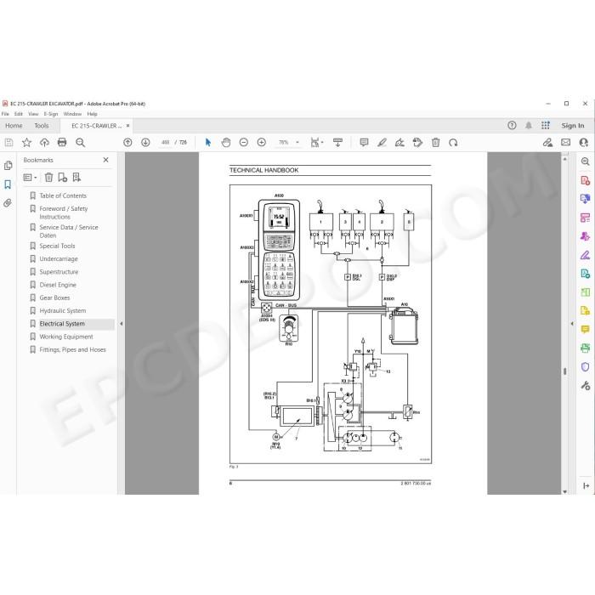Open the Working Equipment bookmark
The height and width of the screenshot is (595, 595).
click(66, 337)
